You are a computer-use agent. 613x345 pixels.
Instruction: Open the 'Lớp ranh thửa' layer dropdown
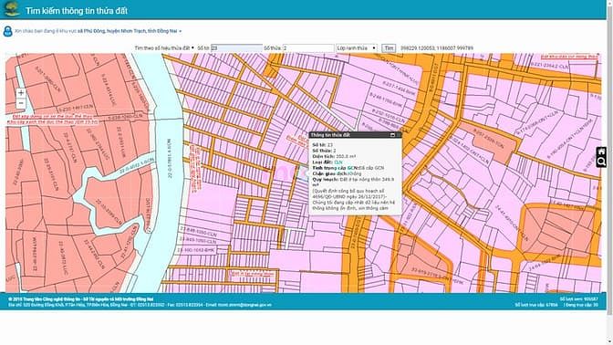[x=357, y=48]
